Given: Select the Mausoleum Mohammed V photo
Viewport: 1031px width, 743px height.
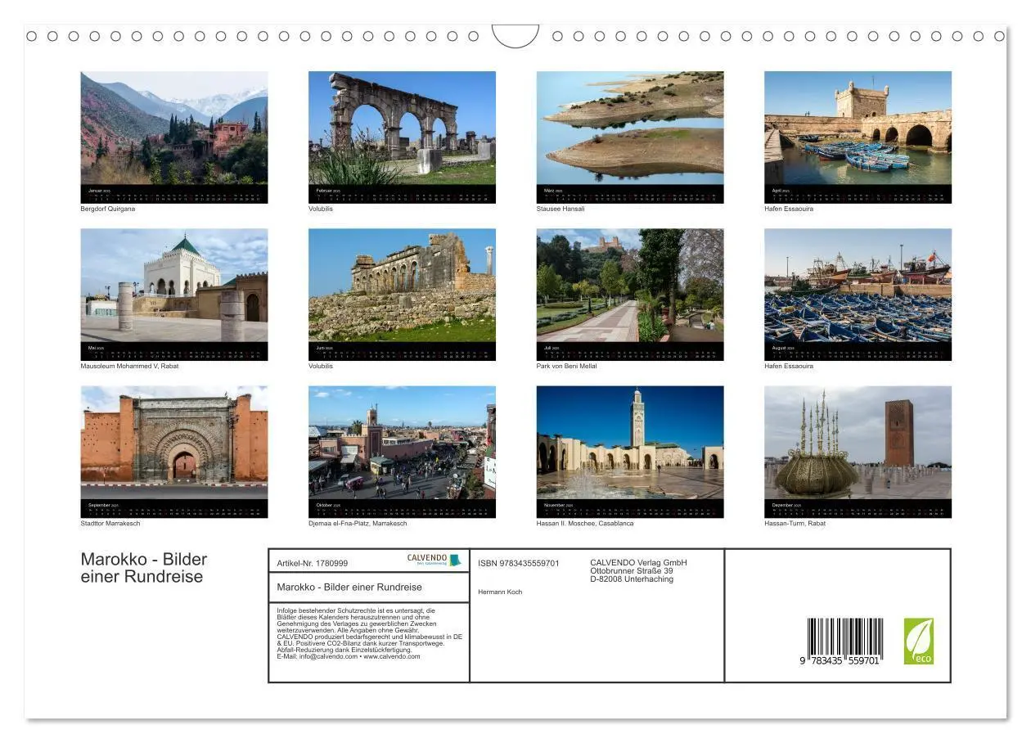Looking at the screenshot, I should click(x=174, y=285).
